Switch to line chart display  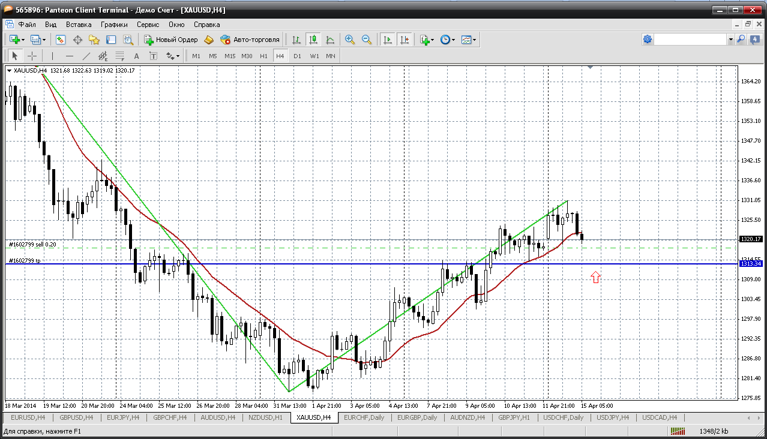click(x=330, y=40)
